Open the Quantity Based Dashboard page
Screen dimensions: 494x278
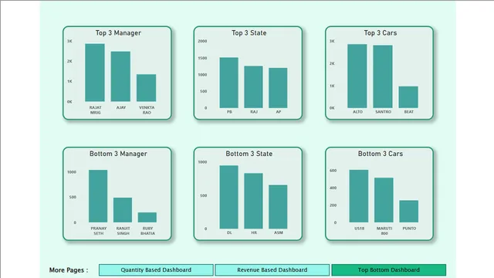click(x=156, y=270)
